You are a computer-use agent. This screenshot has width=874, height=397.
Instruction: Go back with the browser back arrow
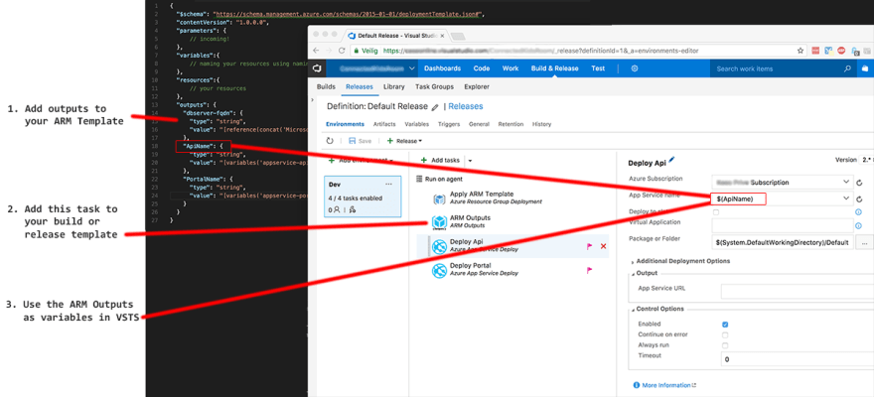317,51
